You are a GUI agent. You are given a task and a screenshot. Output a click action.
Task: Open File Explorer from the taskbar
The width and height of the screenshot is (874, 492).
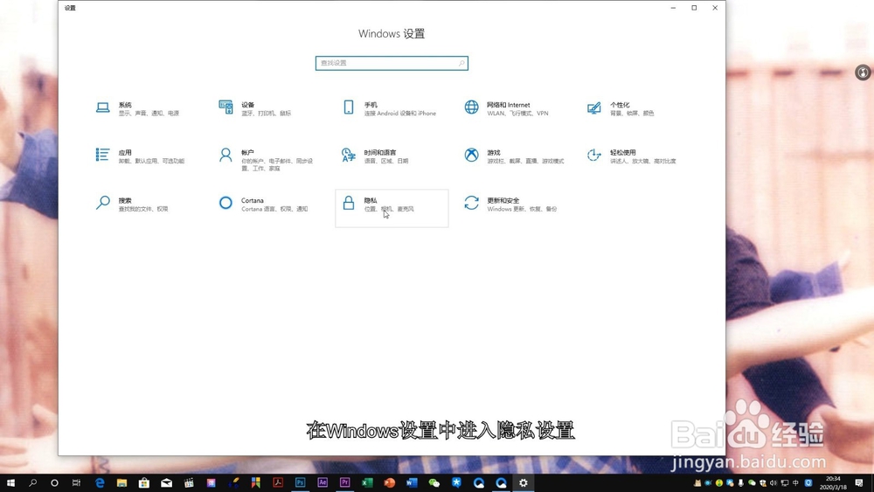point(121,482)
